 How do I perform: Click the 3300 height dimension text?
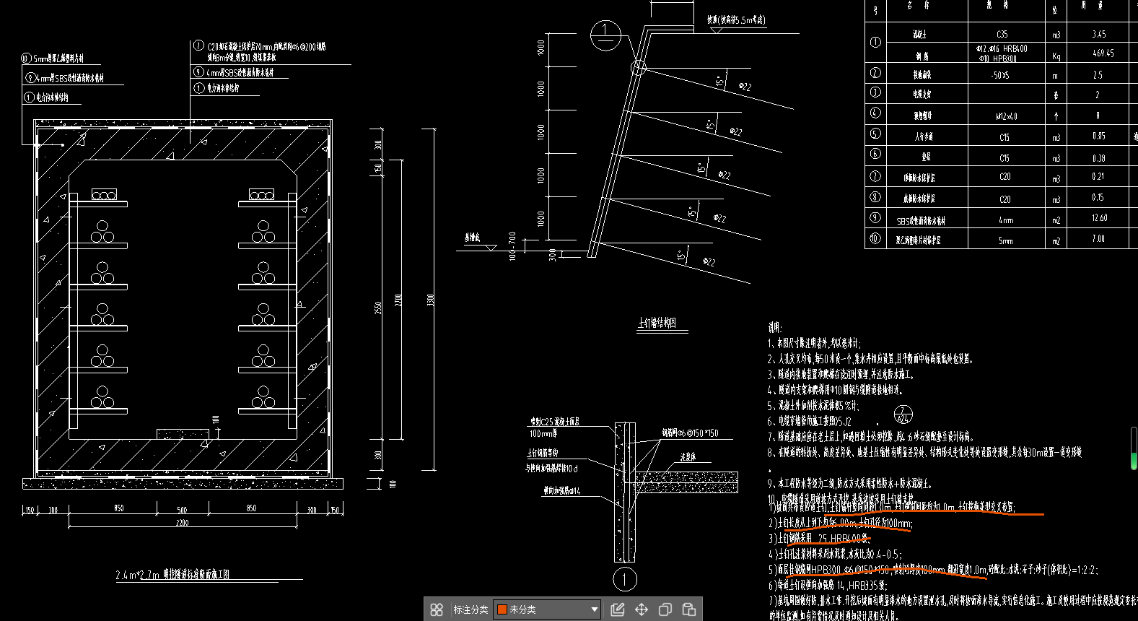pos(431,300)
